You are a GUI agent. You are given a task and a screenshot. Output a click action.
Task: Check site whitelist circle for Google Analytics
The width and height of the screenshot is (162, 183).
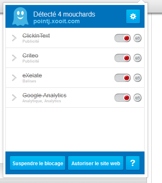click(137, 98)
